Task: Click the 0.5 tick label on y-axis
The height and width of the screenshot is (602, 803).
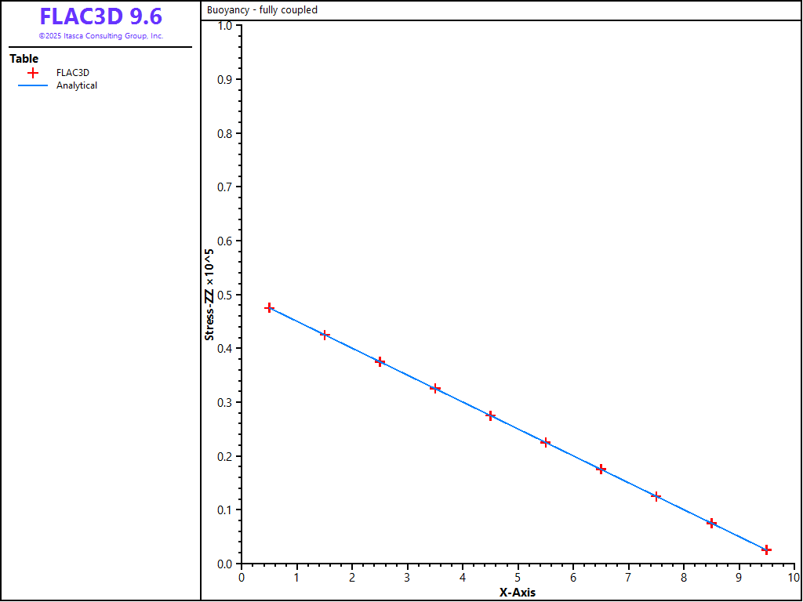Action: [x=225, y=295]
